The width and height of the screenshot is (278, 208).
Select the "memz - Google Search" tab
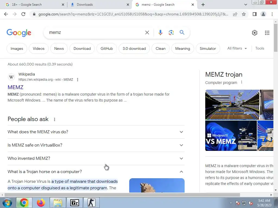(164, 5)
